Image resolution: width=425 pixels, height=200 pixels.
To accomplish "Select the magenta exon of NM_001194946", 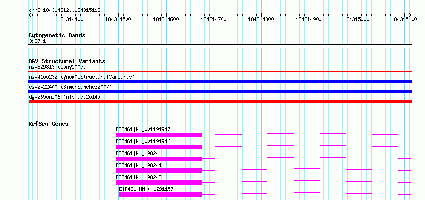I will [159, 147].
